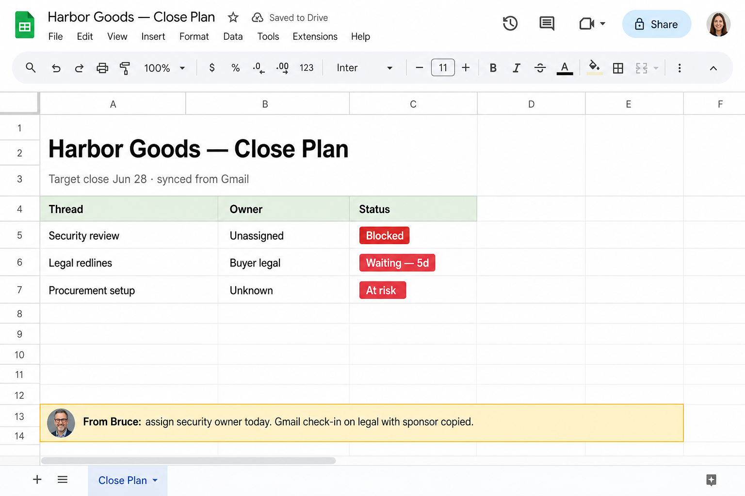Format as percent
The height and width of the screenshot is (496, 745).
click(236, 68)
